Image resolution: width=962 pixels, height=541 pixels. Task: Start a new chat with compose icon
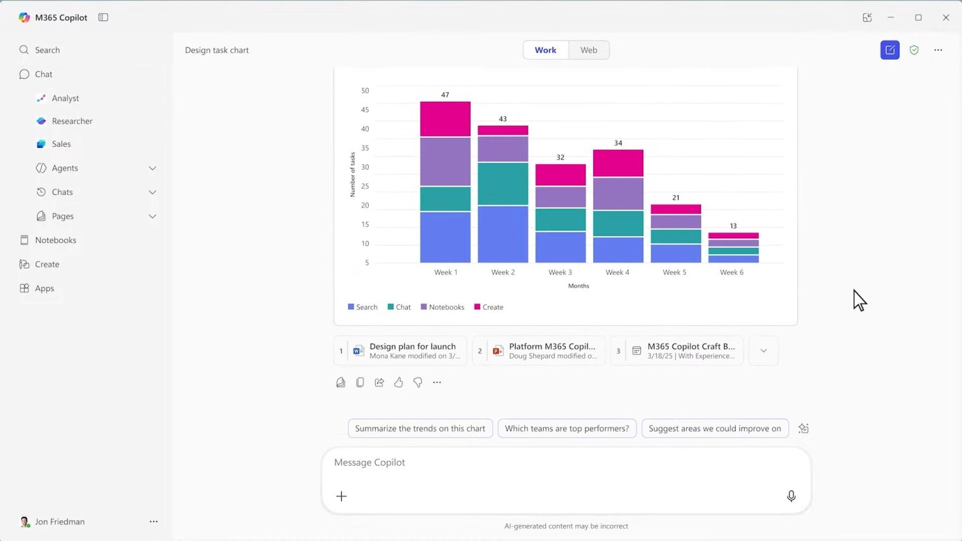pos(890,50)
